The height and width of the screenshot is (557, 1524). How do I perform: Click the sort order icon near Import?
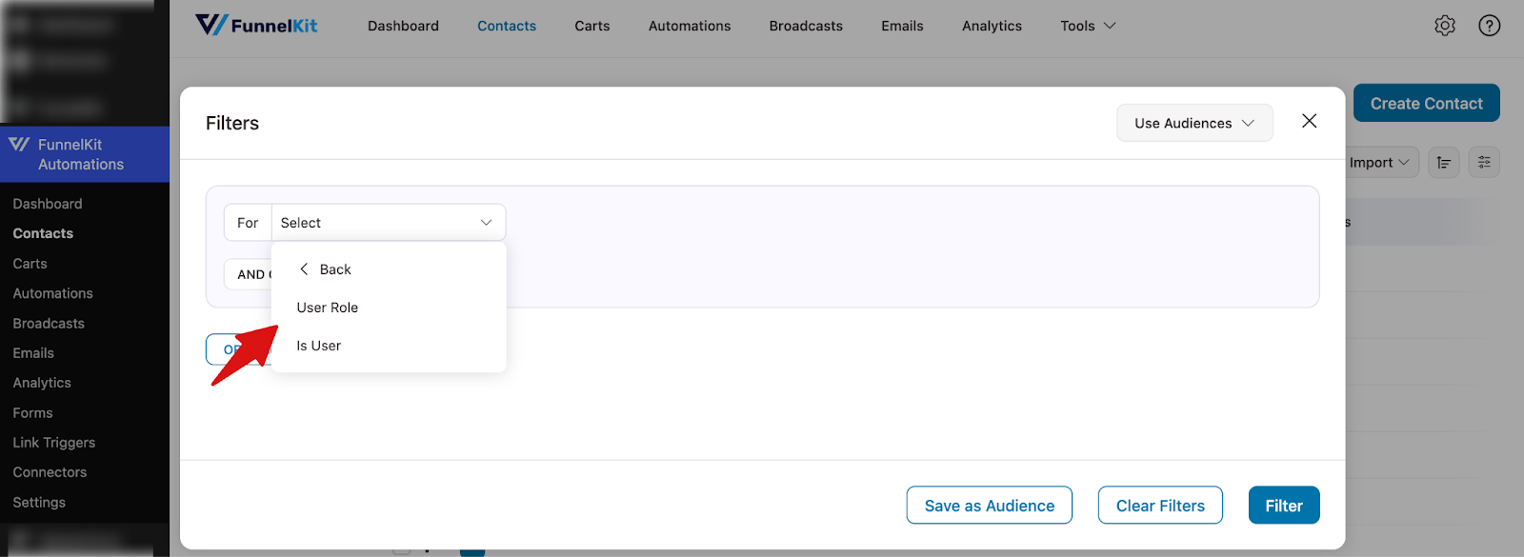[1443, 162]
